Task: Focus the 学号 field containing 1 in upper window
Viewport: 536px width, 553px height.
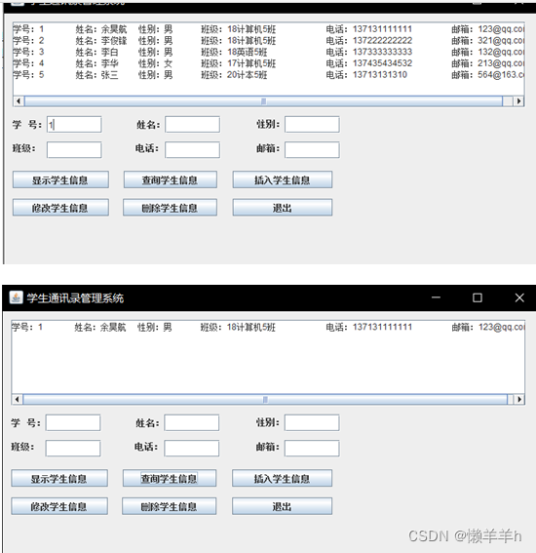Action: [74, 125]
